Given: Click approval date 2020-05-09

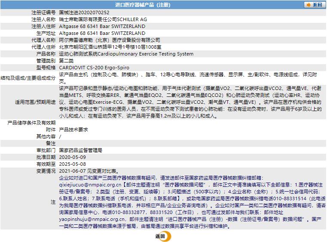Looking at the screenshot, I should [x=72, y=157].
